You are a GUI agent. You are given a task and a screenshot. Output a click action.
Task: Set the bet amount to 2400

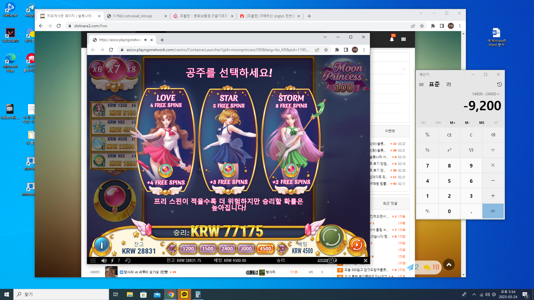pyautogui.click(x=227, y=249)
